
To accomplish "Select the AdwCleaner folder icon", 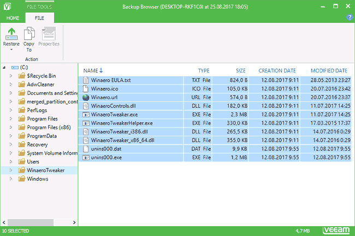I will click(22, 84).
